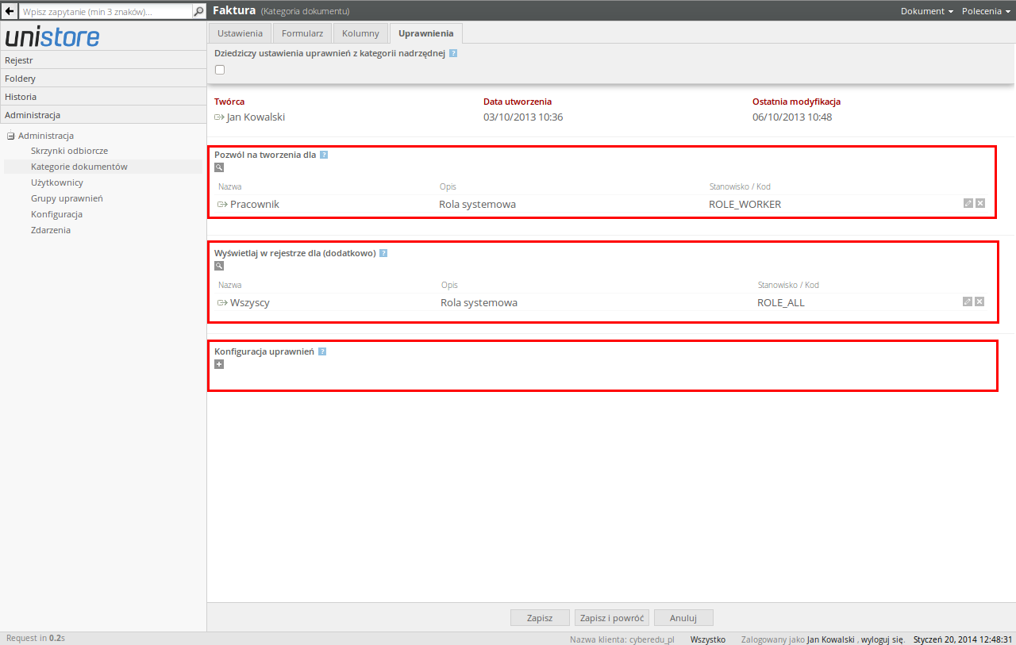Click the plus icon under Konfiguracja uprawnień
Viewport: 1016px width, 645px height.
(x=219, y=364)
